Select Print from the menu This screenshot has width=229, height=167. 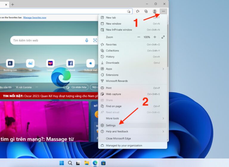(133, 88)
